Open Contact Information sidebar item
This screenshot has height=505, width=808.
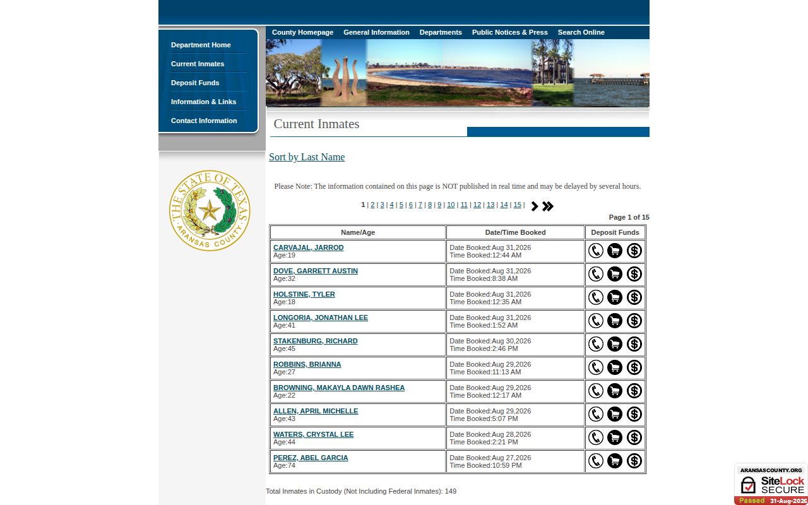(x=204, y=121)
